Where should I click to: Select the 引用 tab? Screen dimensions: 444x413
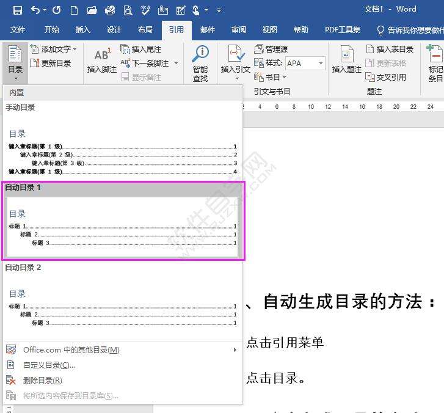[x=177, y=30]
